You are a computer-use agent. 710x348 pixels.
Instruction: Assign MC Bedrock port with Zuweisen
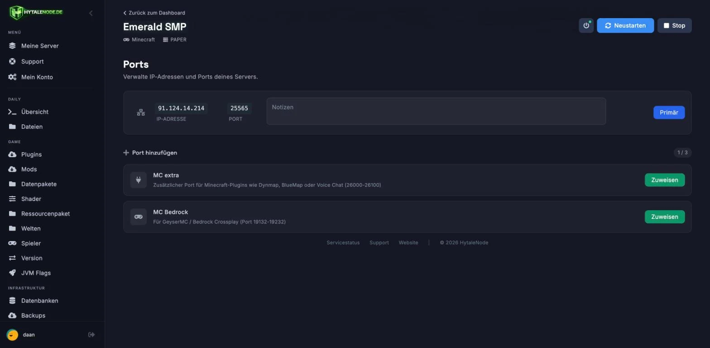664,217
